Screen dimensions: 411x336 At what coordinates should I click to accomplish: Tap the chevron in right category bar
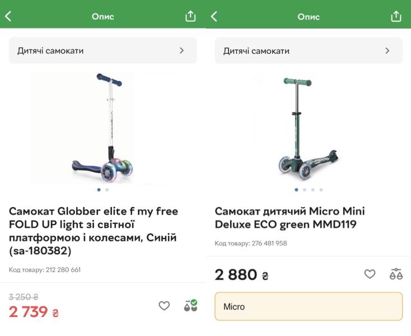point(387,50)
